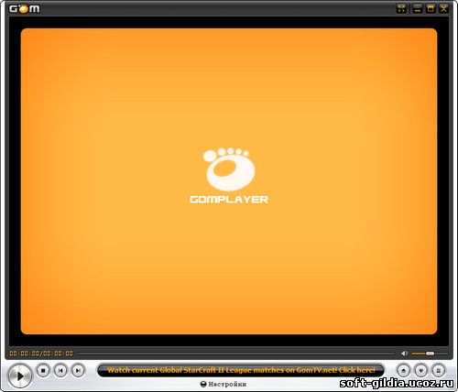This screenshot has height=392, width=458.
Task: Click the Stop playback button
Action: coord(43,371)
